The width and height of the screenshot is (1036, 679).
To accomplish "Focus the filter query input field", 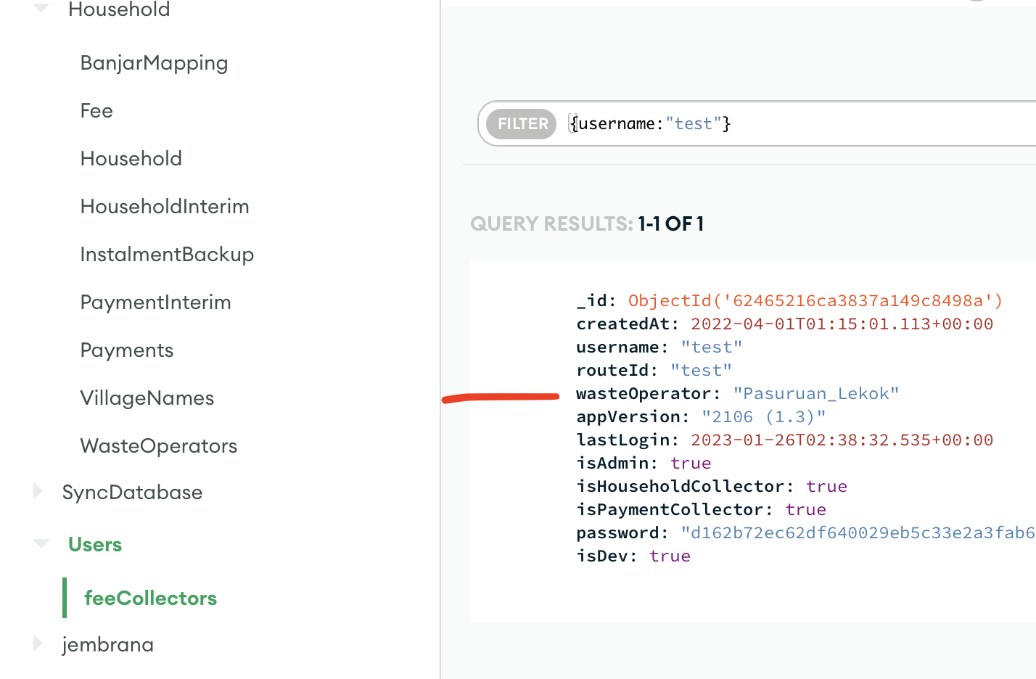I will click(x=798, y=124).
